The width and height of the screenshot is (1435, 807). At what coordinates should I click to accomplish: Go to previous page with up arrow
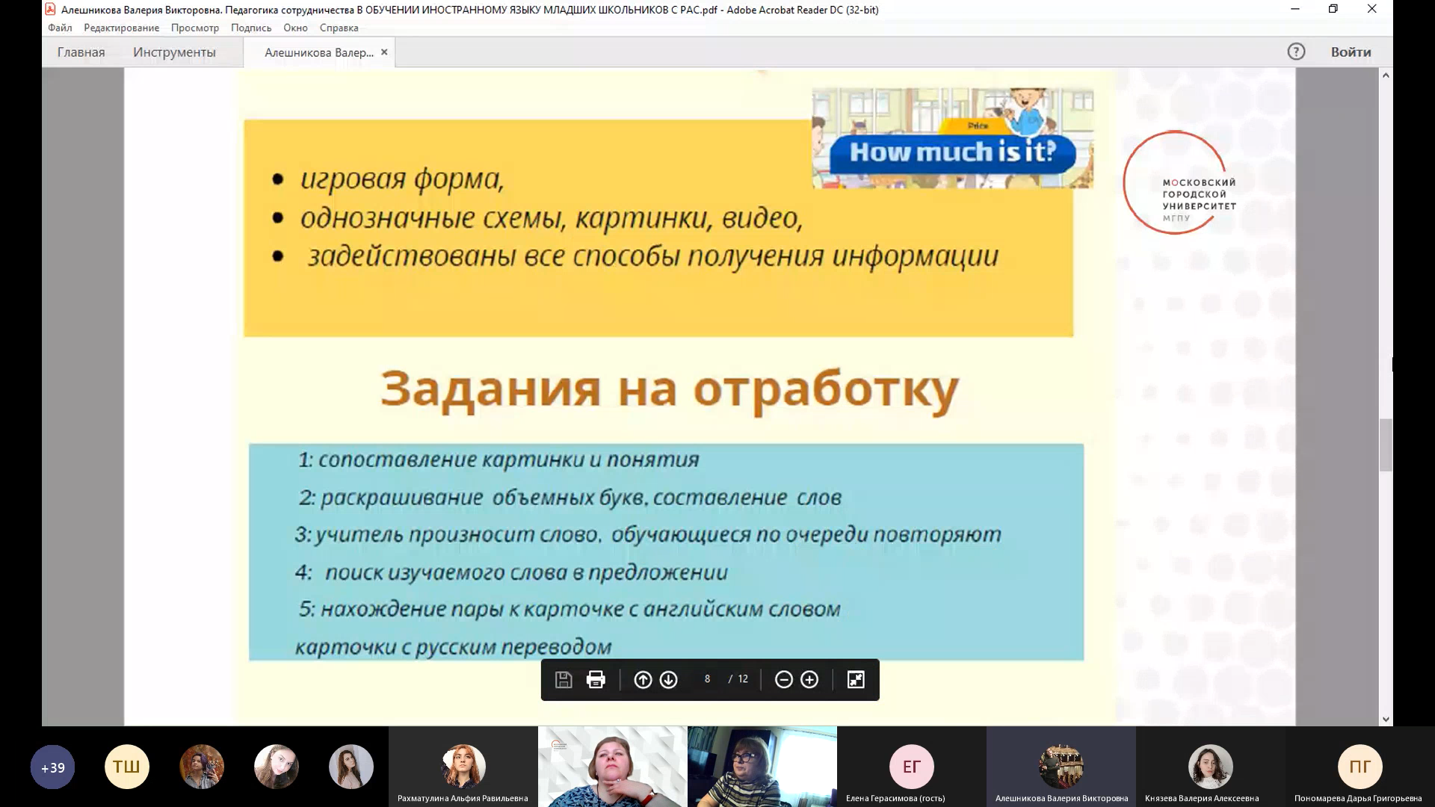coord(643,679)
